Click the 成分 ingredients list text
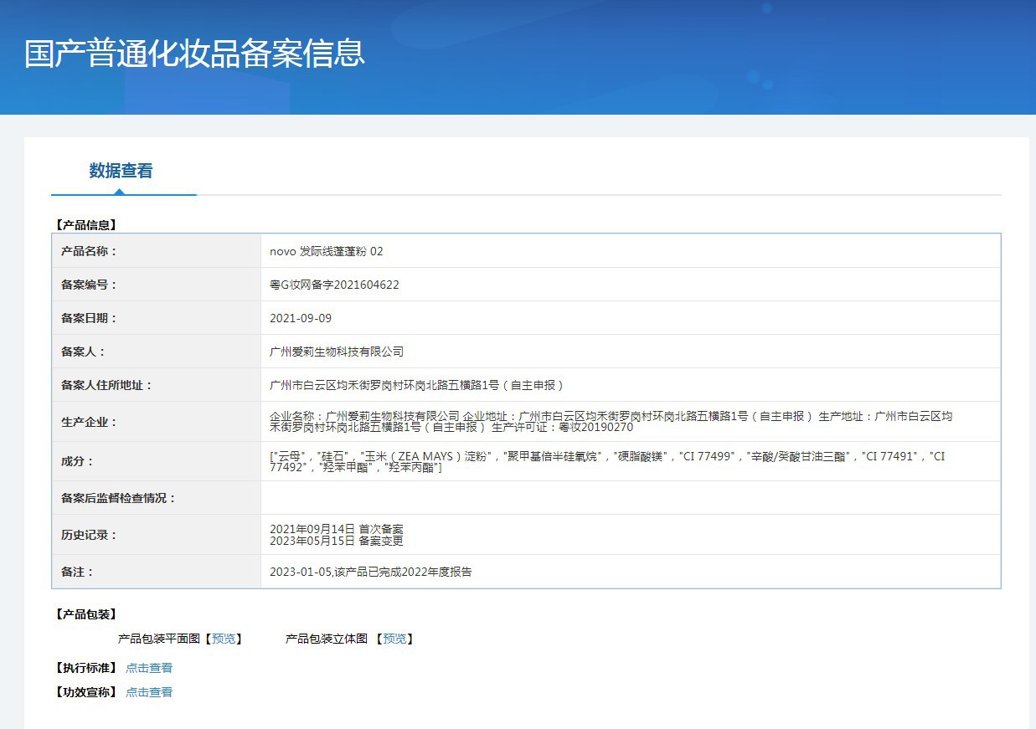This screenshot has width=1036, height=729. 607,461
